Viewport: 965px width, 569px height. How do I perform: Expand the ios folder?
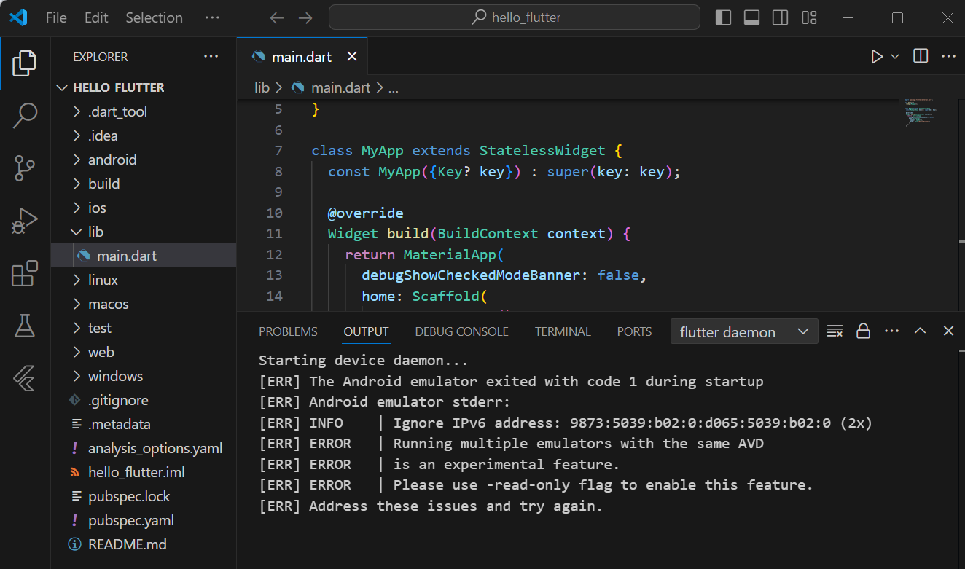click(144, 208)
